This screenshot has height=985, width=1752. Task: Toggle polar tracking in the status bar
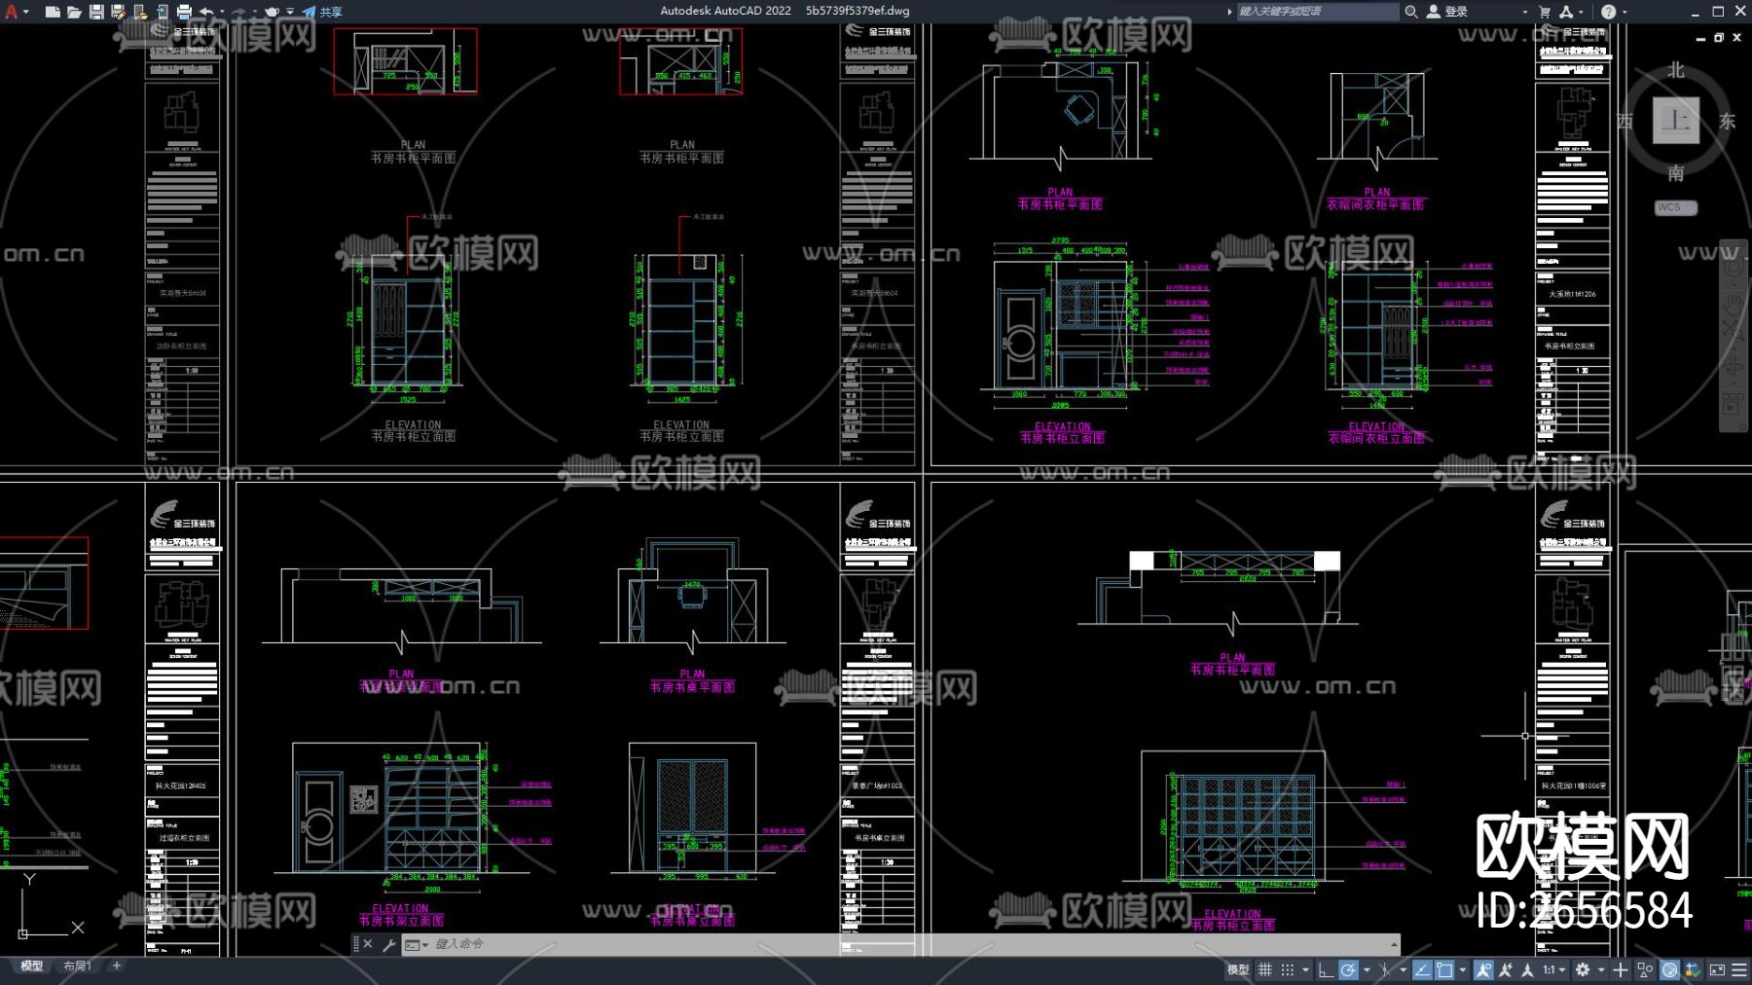1348,969
